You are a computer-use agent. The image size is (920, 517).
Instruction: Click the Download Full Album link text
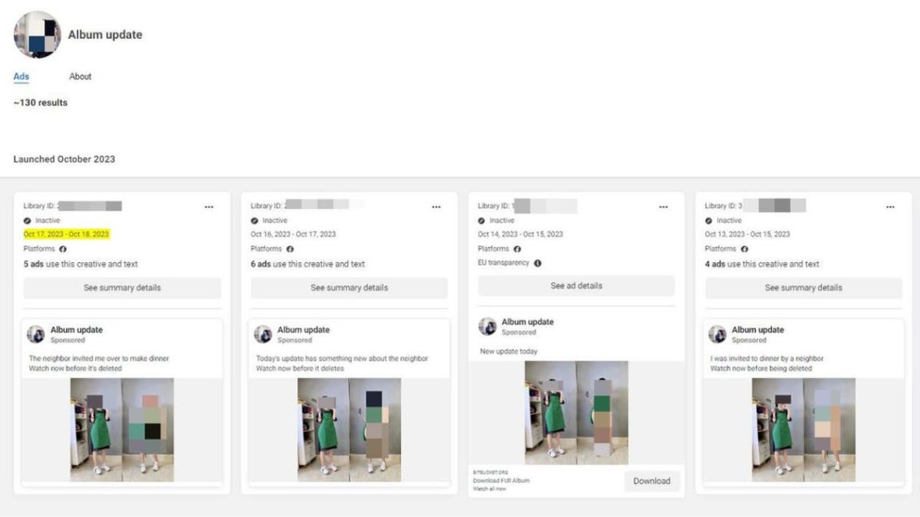tap(501, 481)
